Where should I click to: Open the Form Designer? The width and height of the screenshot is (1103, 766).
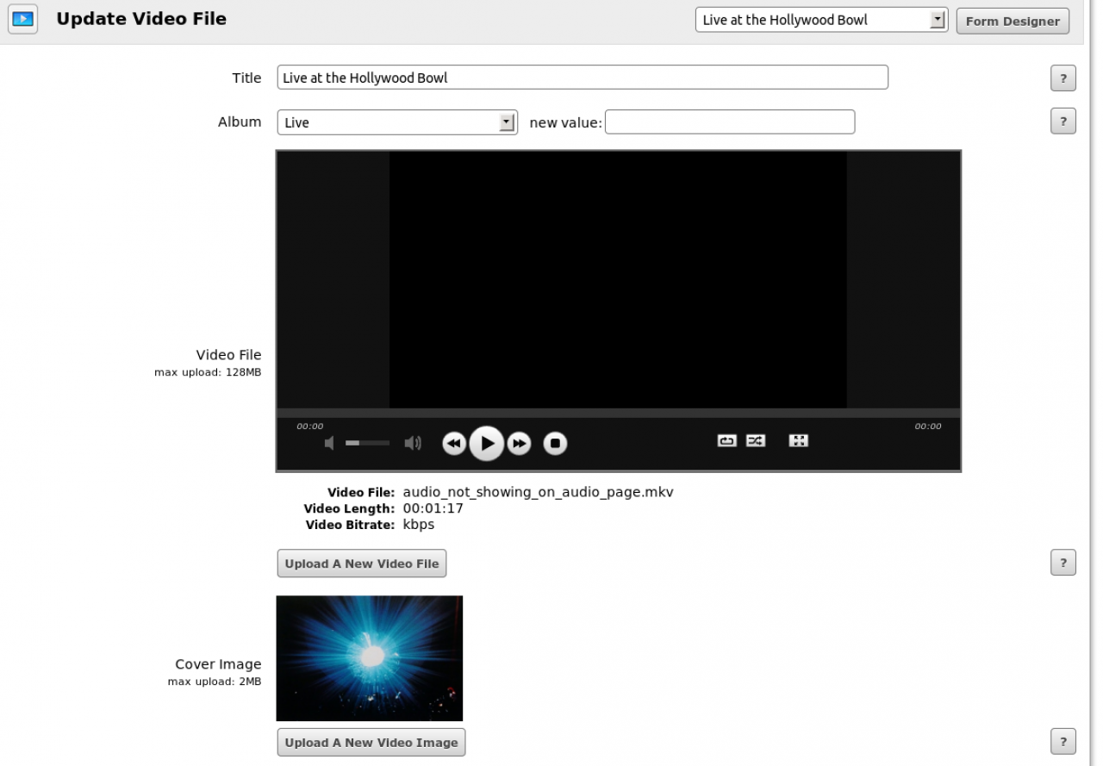(1013, 21)
